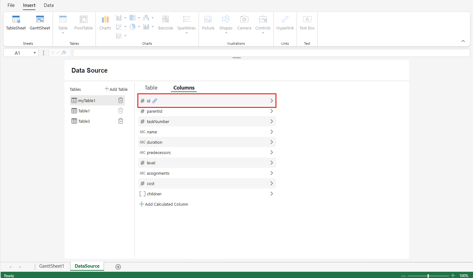473x278 pixels.
Task: Open the large Charts button
Action: (x=105, y=23)
